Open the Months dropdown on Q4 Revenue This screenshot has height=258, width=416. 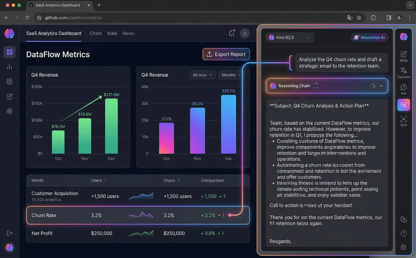[x=230, y=75]
